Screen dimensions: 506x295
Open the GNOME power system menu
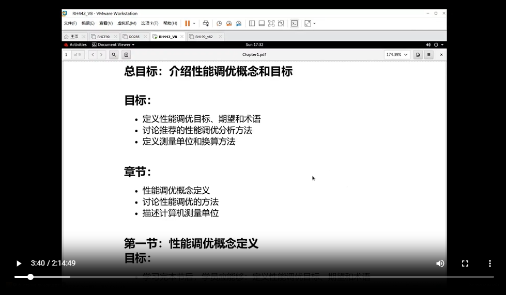tap(436, 45)
